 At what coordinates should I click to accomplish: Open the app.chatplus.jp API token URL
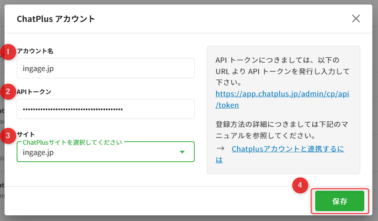(282, 94)
